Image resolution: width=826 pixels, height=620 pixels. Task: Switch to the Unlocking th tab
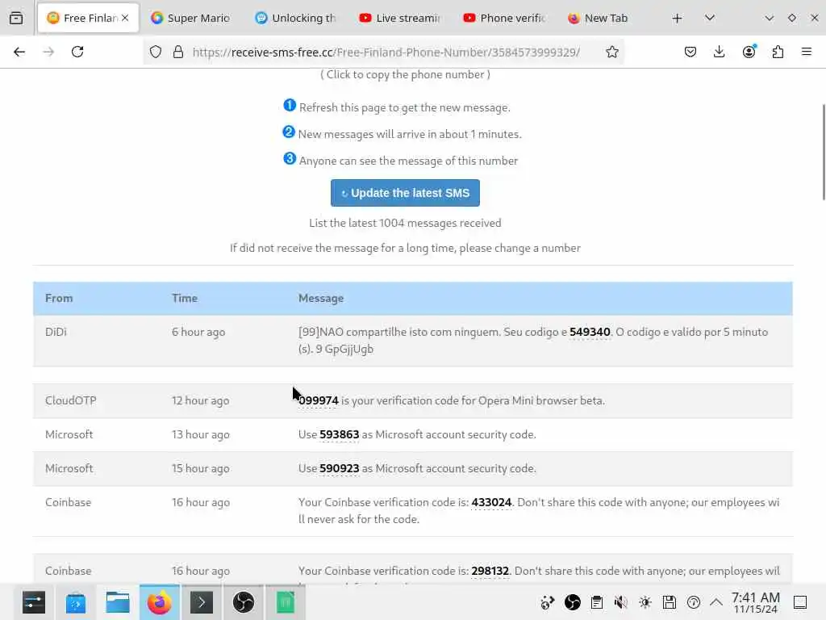click(x=296, y=18)
